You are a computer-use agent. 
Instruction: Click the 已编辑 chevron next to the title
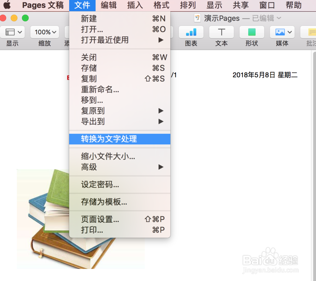point(280,18)
